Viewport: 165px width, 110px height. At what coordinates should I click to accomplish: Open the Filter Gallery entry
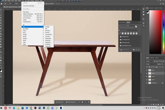pyautogui.click(x=33, y=12)
